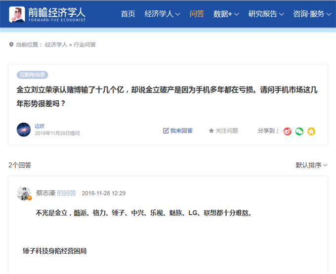Click the 锤子科技身陷经营困局 subheading
Image resolution: width=336 pixels, height=274 pixels.
(55, 251)
